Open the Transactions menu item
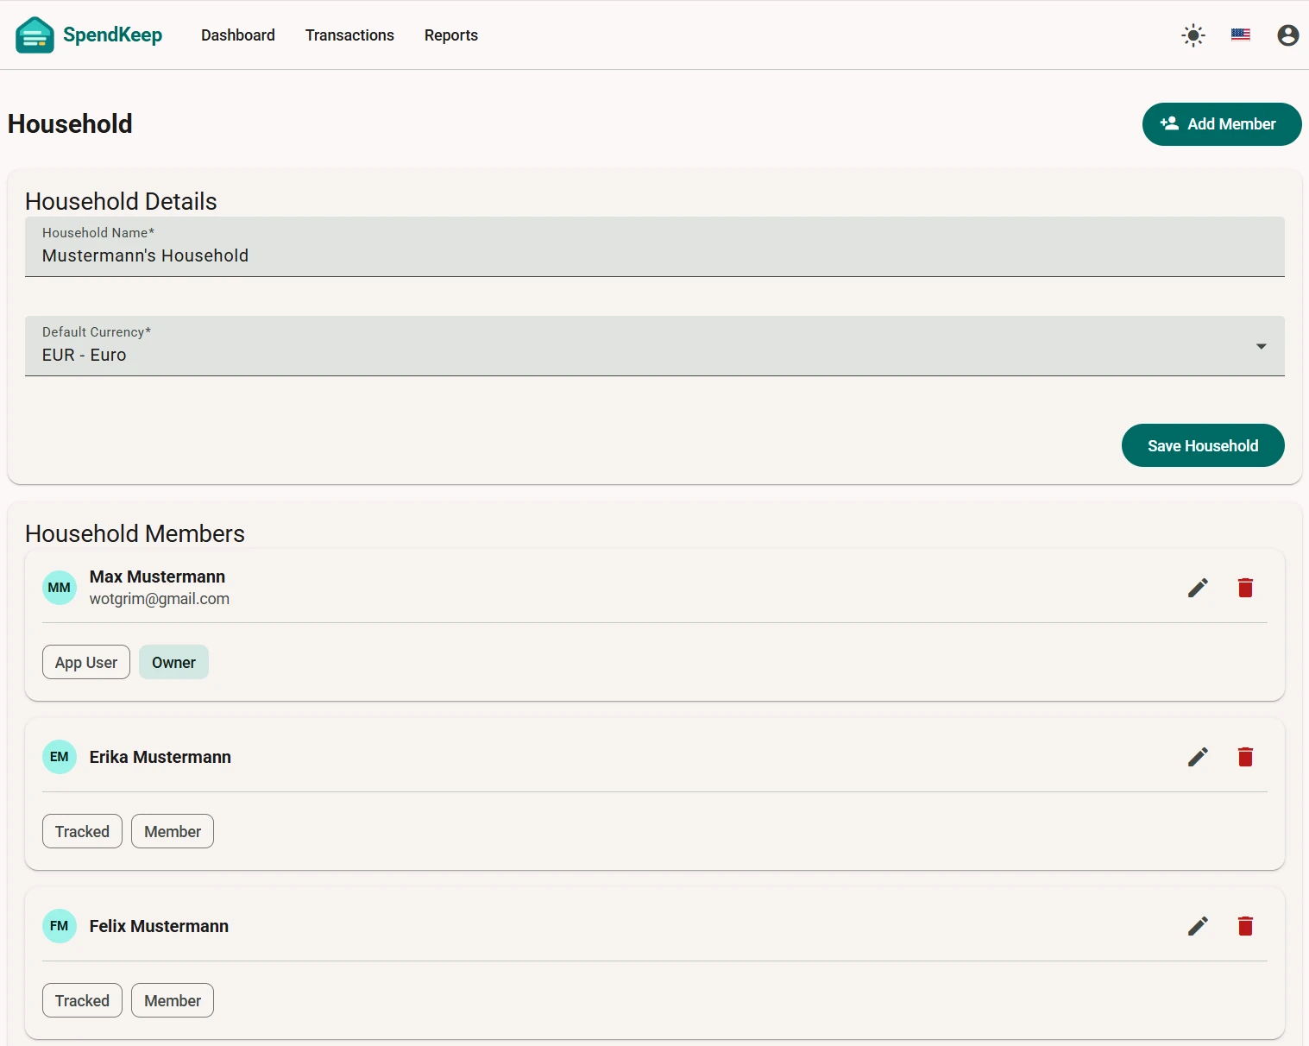 point(349,35)
